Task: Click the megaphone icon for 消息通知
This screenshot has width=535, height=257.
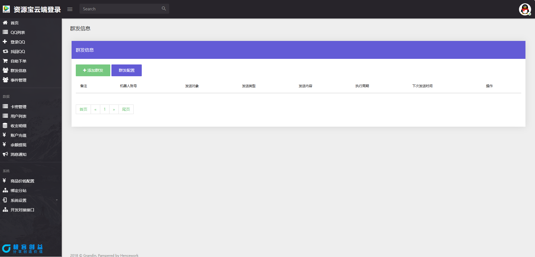Action: pos(5,154)
